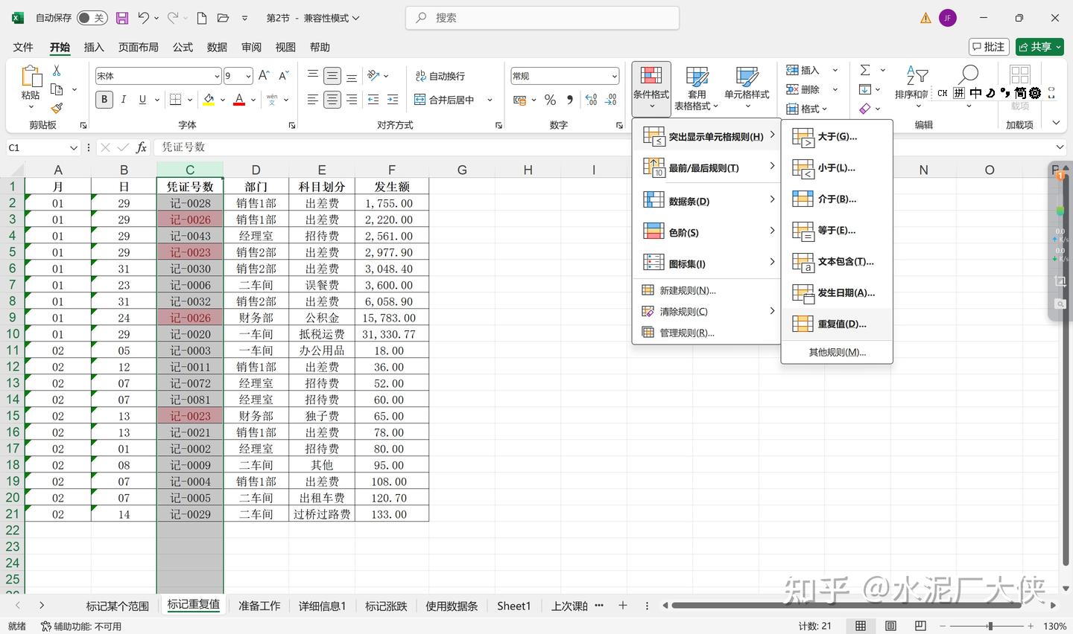The image size is (1073, 634).
Task: Collapse the ribbon using the chevron
Action: point(1056,124)
